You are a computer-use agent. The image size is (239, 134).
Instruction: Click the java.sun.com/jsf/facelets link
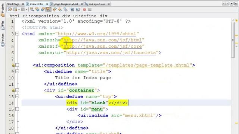111,52
